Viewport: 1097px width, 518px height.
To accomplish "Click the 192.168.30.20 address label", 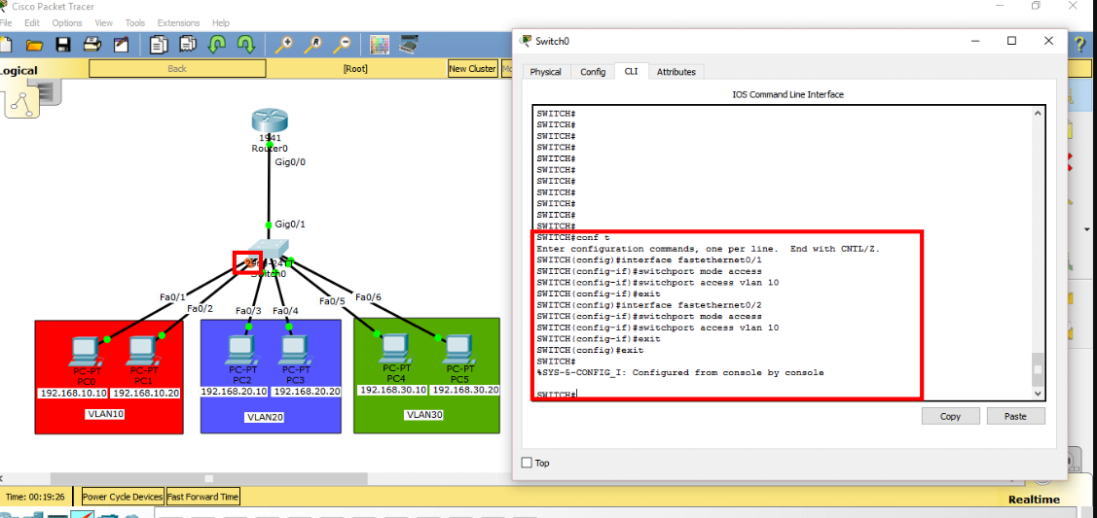I will click(464, 390).
